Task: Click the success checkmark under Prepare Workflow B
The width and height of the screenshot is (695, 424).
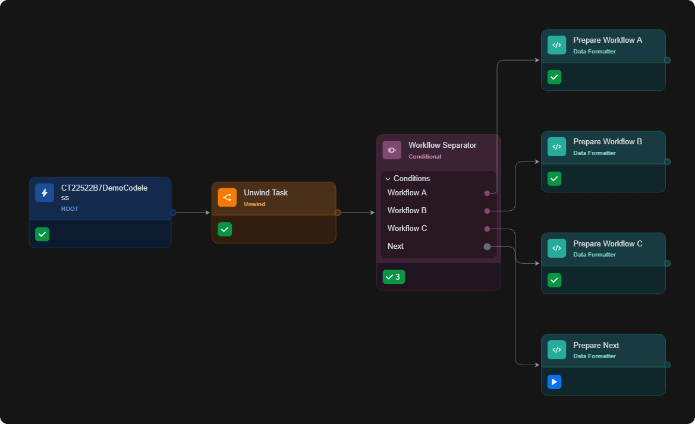Action: coord(555,178)
